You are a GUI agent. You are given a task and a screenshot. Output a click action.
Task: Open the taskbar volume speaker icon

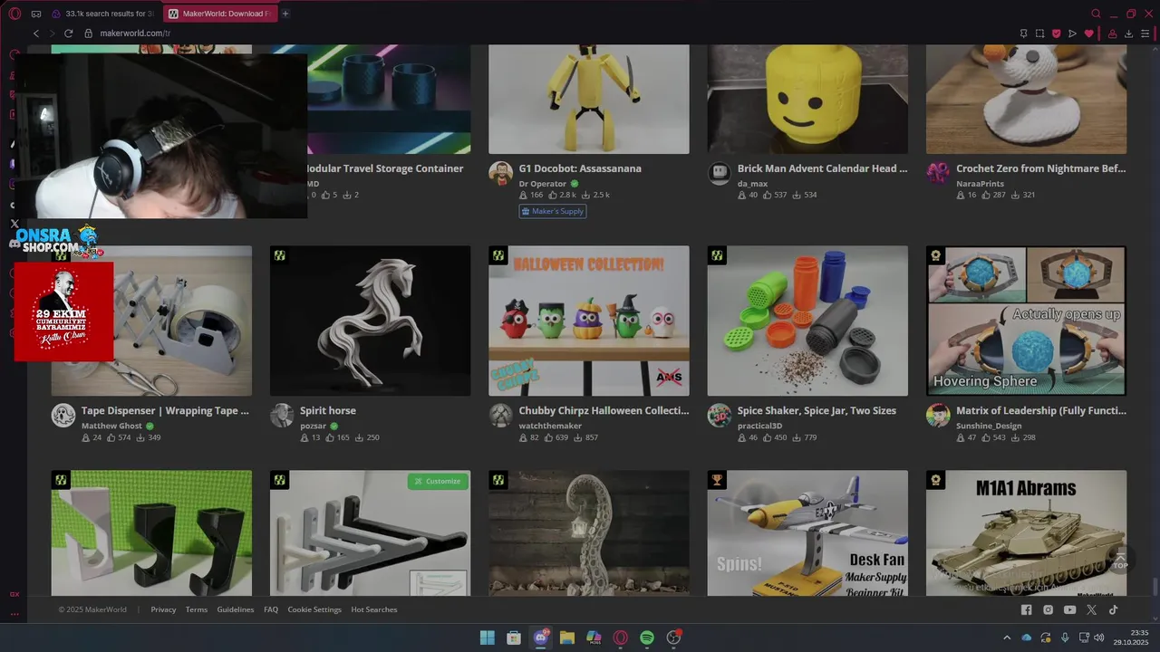pyautogui.click(x=1098, y=638)
